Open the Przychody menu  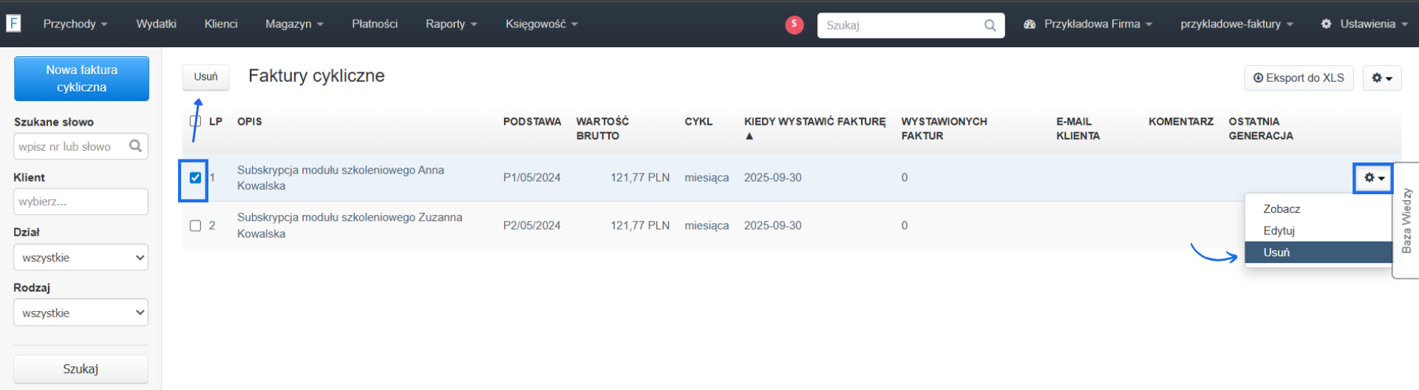[75, 24]
